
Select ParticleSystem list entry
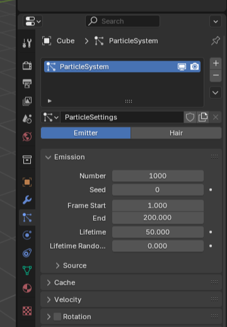(x=122, y=67)
